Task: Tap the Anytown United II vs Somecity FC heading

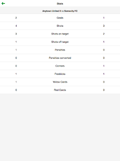Action: click(60, 11)
